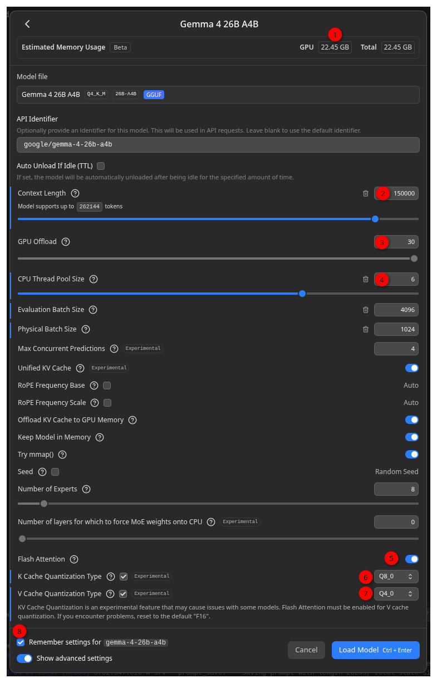The image size is (437, 683).
Task: Open help icon for Evaluation Batch Size
Action: point(93,310)
